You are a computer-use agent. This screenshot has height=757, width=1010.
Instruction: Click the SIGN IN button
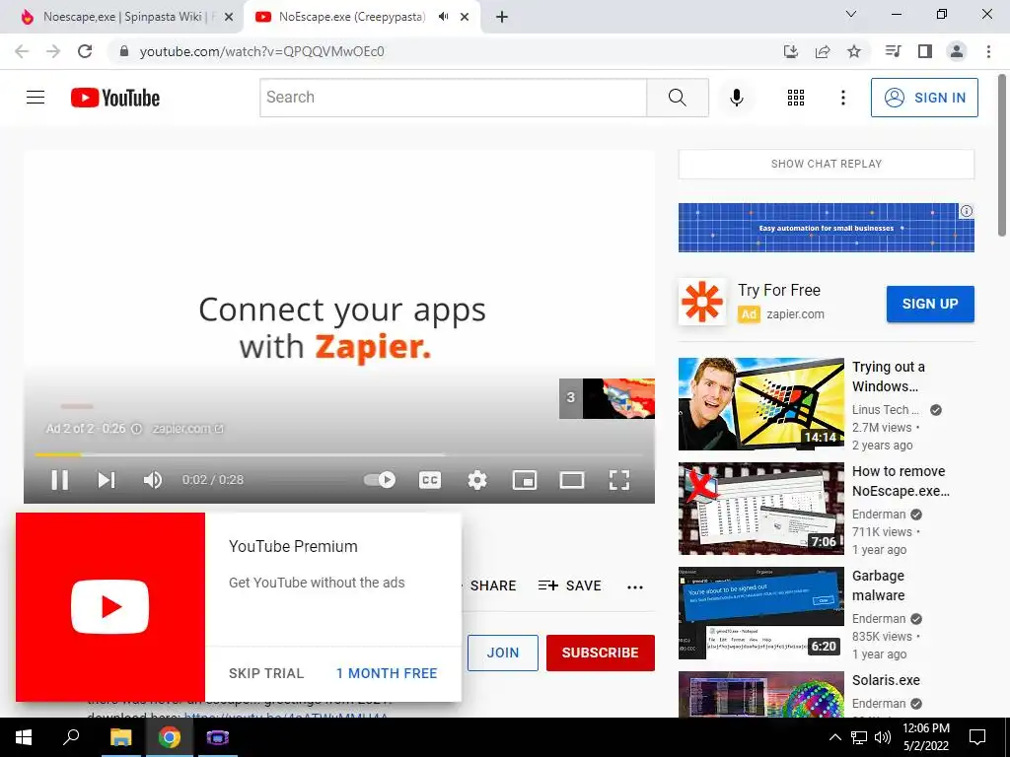tap(924, 98)
